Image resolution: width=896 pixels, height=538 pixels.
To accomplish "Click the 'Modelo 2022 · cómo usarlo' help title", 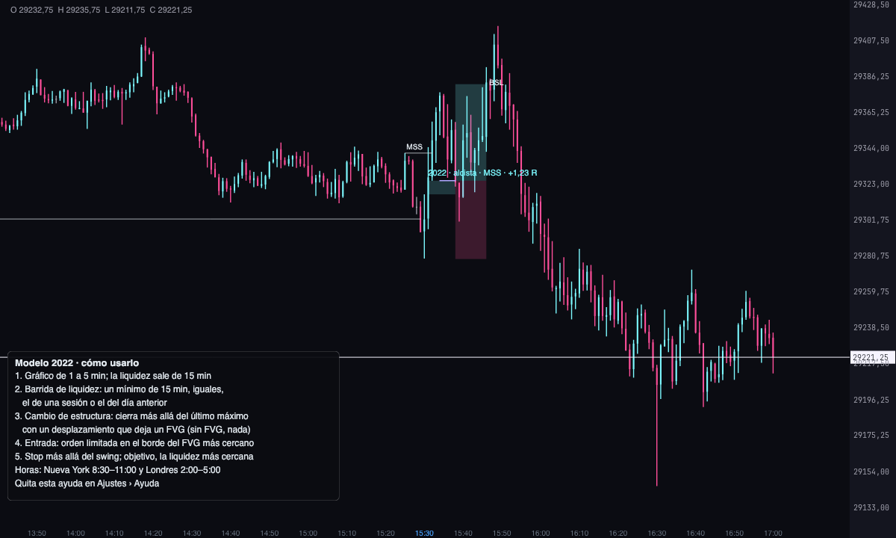I will [77, 362].
